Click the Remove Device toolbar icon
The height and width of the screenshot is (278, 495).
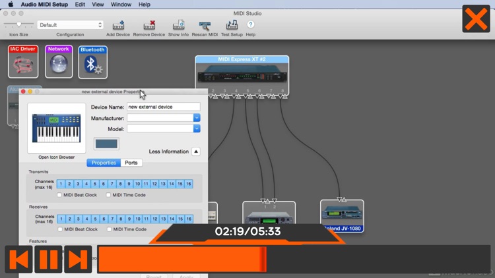(149, 25)
